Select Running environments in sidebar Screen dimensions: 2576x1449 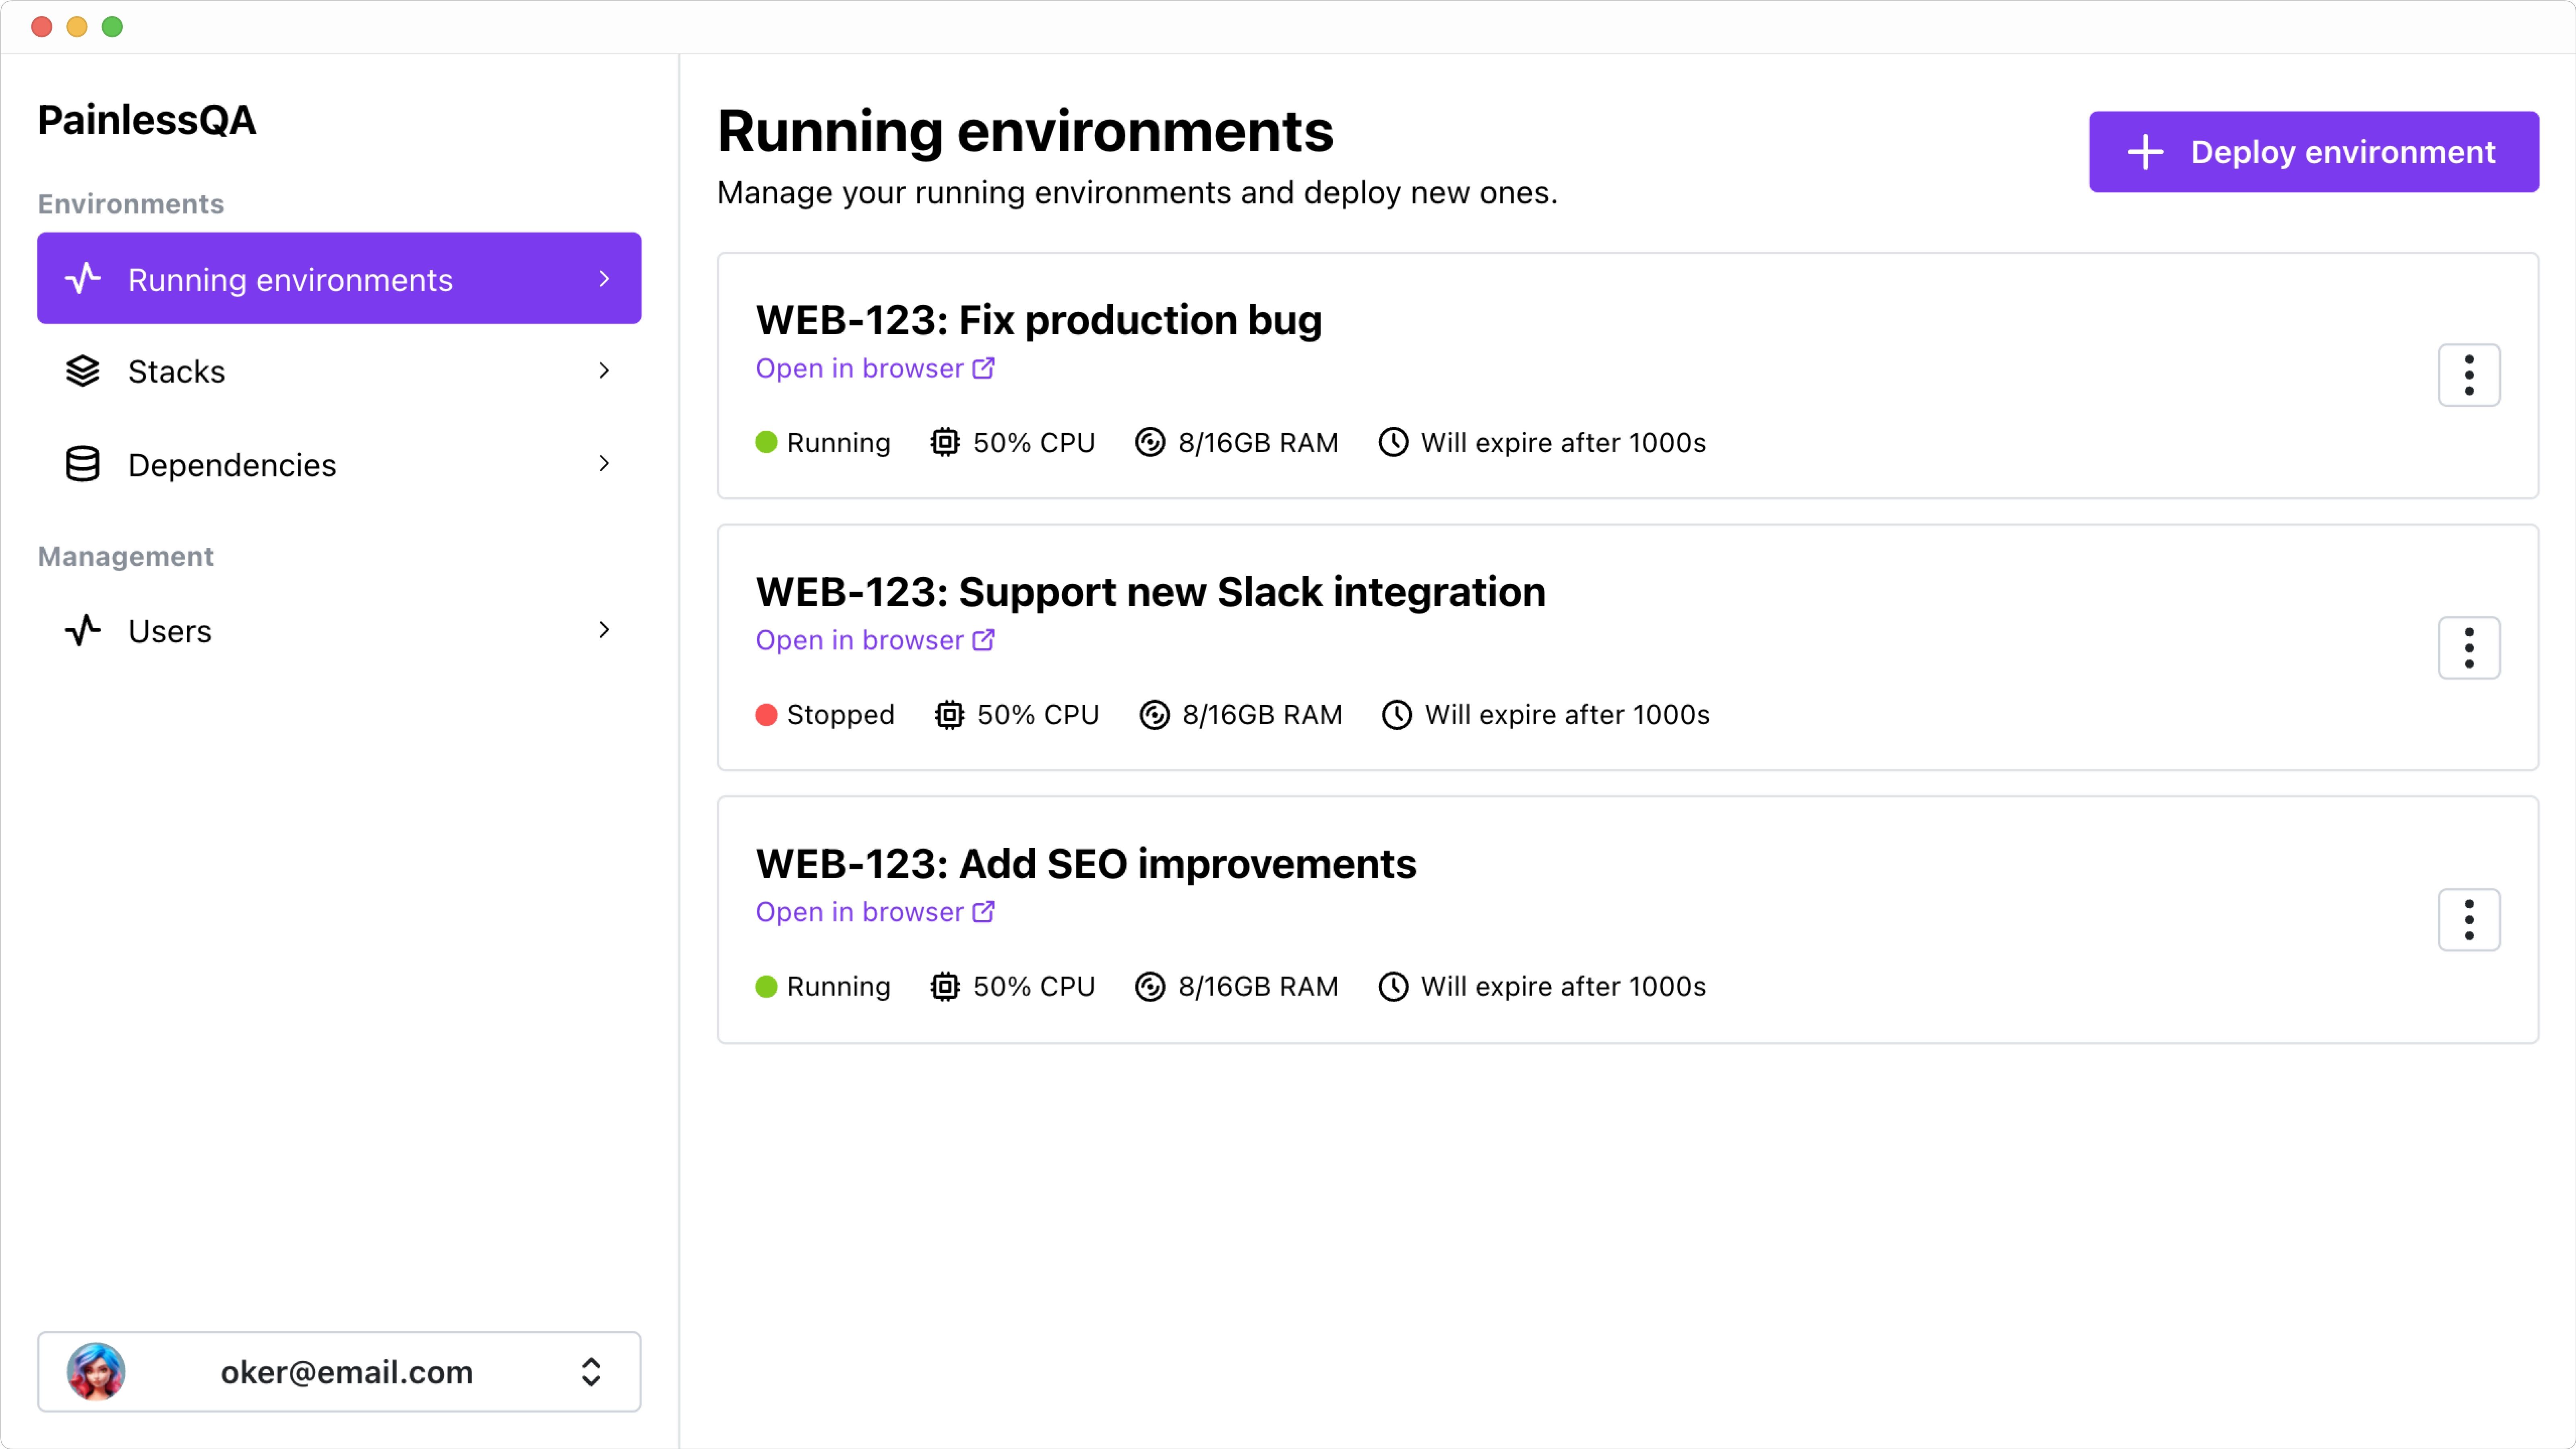[x=339, y=278]
